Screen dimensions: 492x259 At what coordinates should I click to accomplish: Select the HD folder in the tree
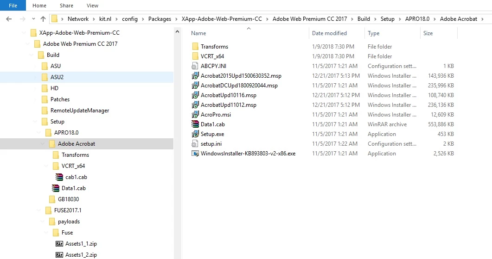tap(54, 88)
